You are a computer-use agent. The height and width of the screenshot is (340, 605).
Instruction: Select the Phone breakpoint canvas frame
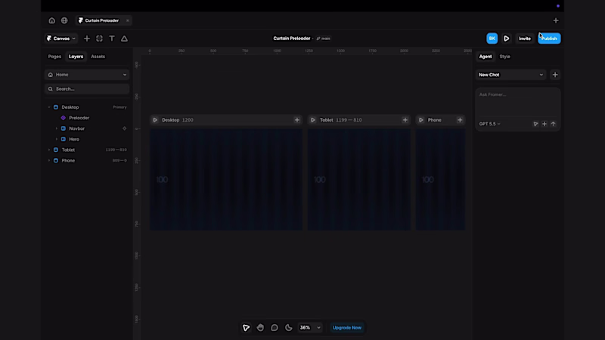(440, 180)
